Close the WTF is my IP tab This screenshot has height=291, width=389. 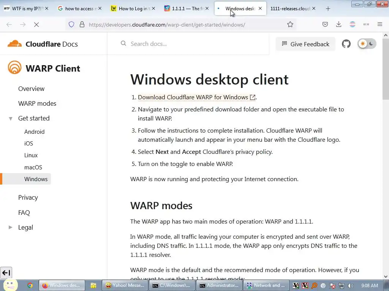(47, 8)
